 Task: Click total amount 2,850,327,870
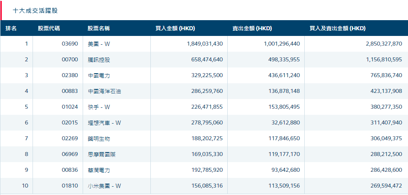384,44
